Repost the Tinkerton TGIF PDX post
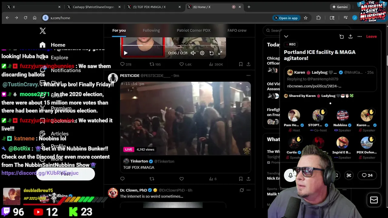The image size is (388, 218). point(152,179)
